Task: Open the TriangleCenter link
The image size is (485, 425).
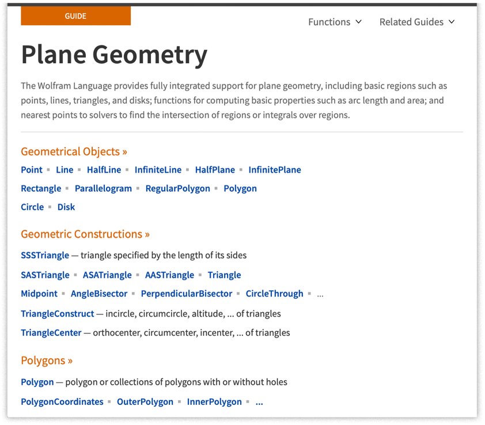Action: tap(51, 332)
